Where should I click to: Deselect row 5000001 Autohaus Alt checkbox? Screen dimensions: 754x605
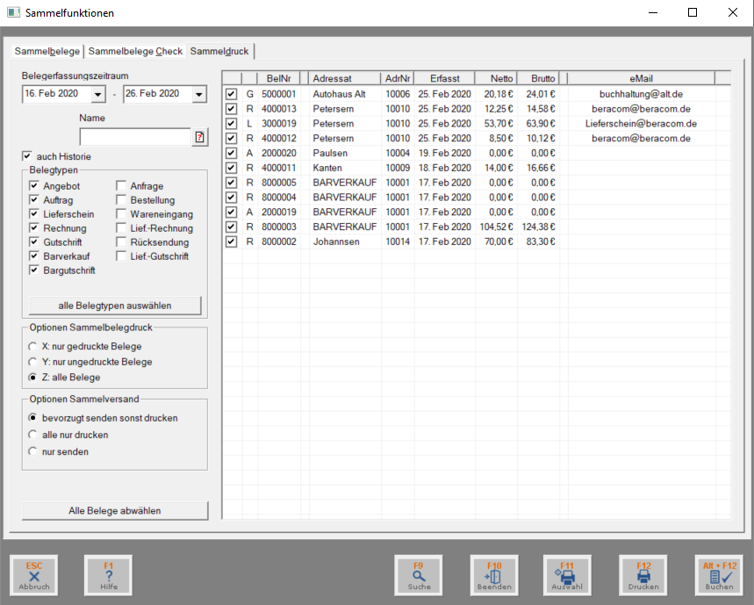click(x=232, y=94)
